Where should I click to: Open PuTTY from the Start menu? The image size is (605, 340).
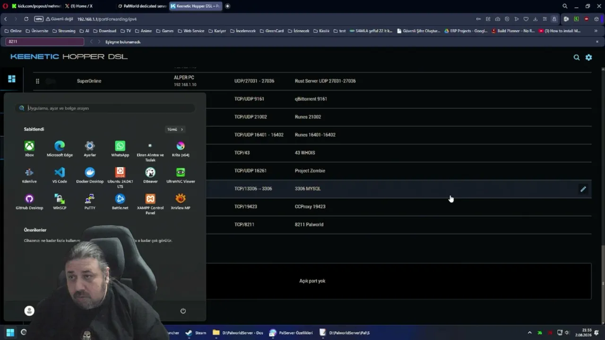[90, 201]
